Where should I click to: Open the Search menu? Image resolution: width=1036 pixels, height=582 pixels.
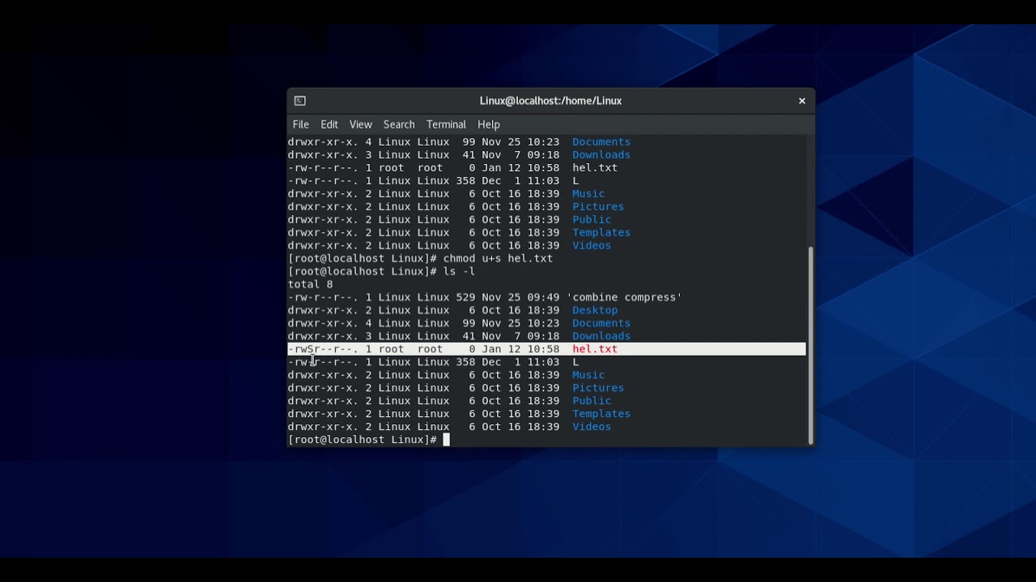399,124
